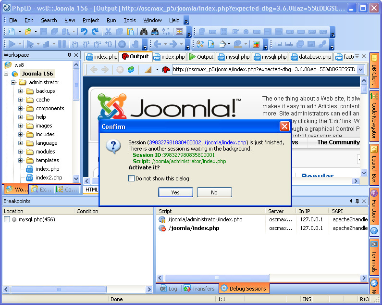Click the Location column header
Viewport: 382px width, 305px height.
[x=38, y=211]
